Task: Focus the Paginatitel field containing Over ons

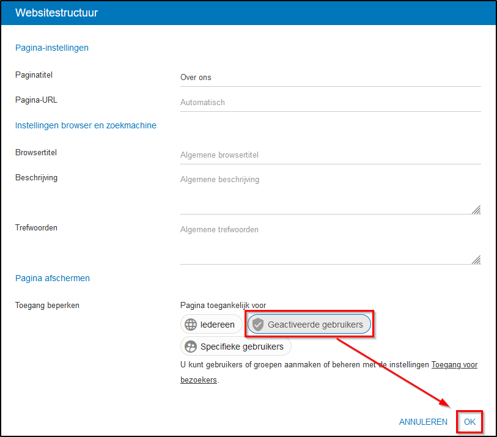Action: (x=330, y=78)
